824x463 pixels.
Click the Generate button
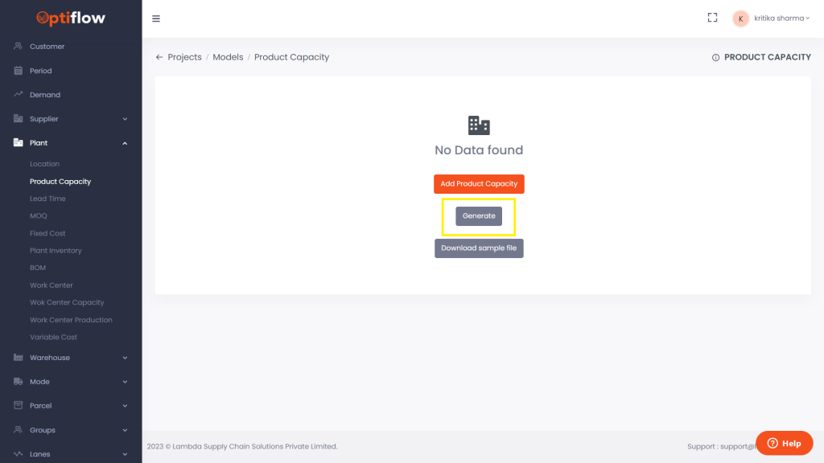479,216
